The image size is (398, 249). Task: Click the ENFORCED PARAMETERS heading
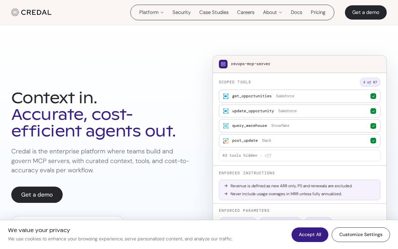coord(244,211)
